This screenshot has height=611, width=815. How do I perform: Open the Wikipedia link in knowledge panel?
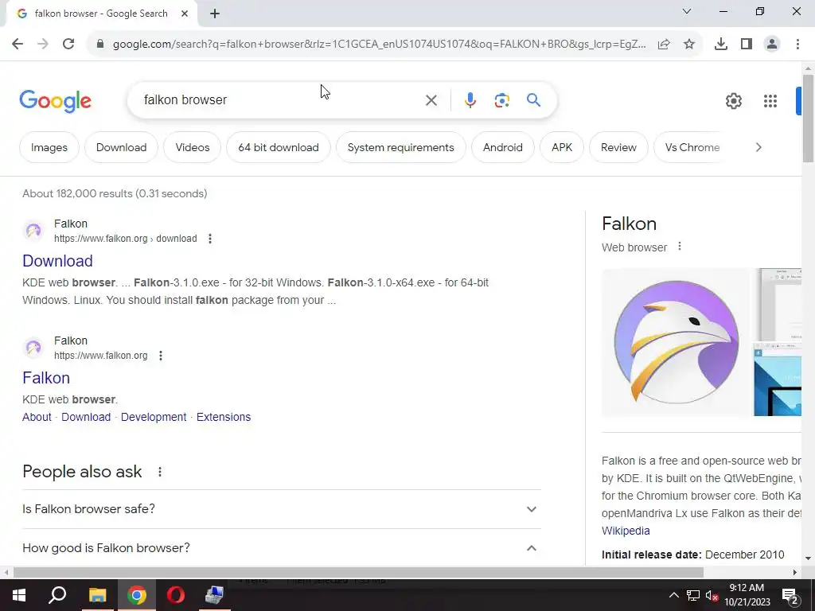pyautogui.click(x=626, y=531)
